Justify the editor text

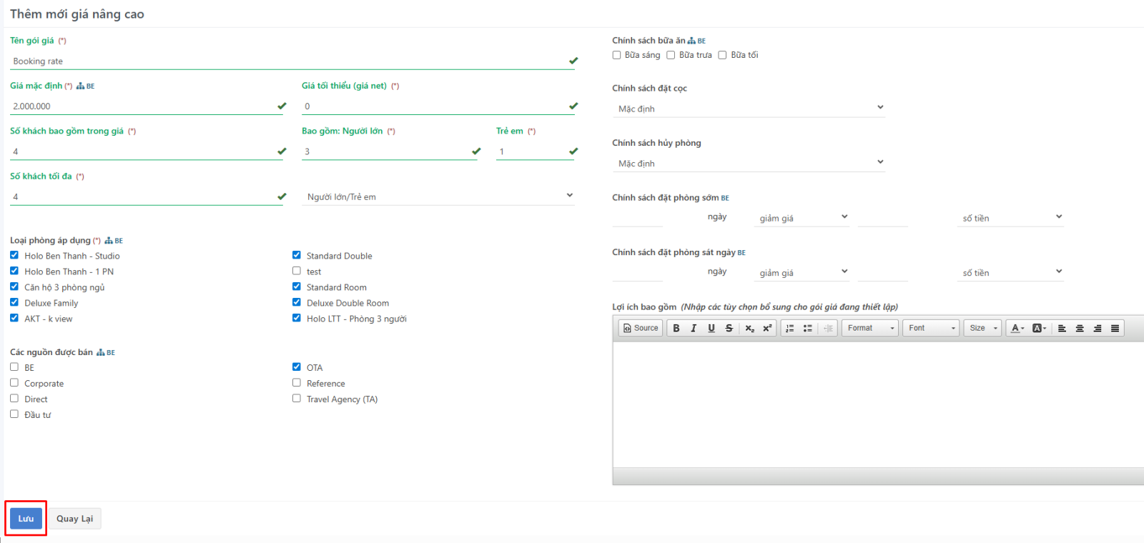pyautogui.click(x=1115, y=328)
